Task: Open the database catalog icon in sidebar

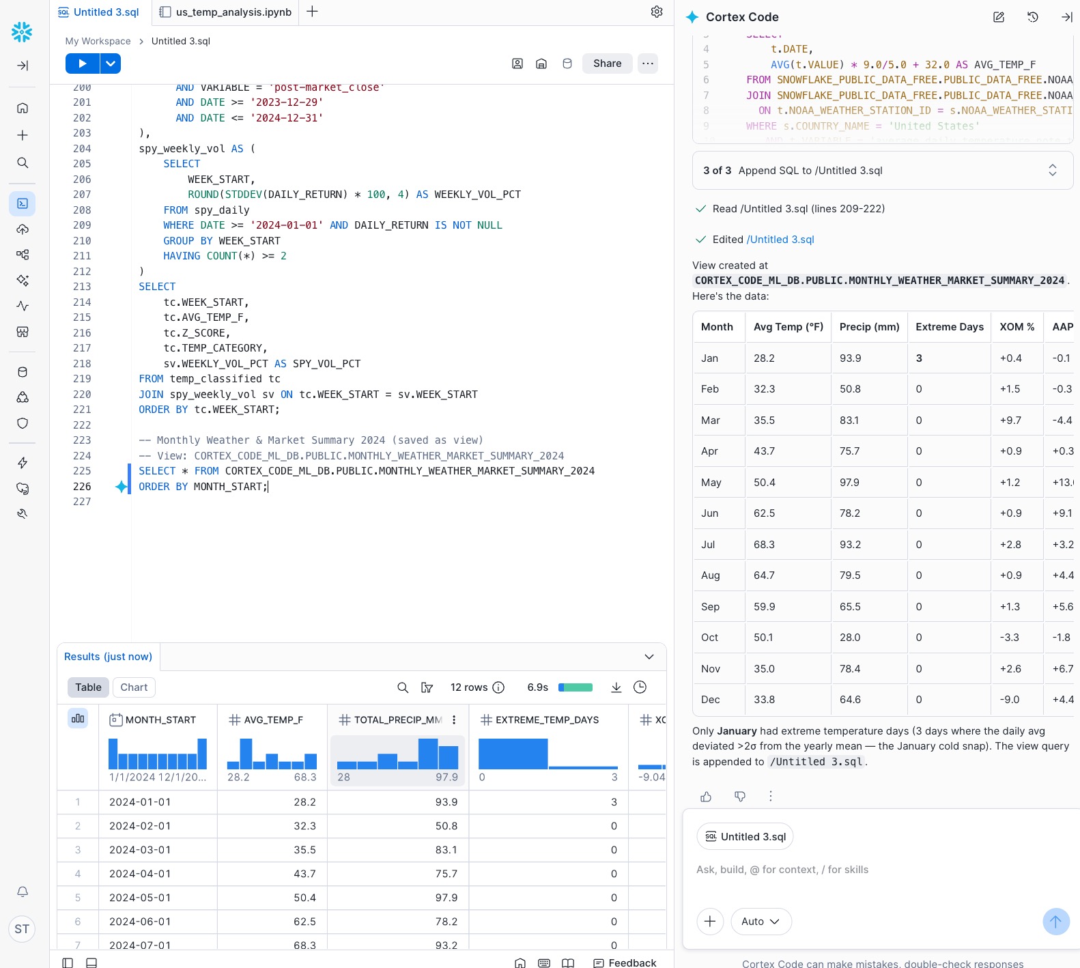Action: tap(23, 372)
